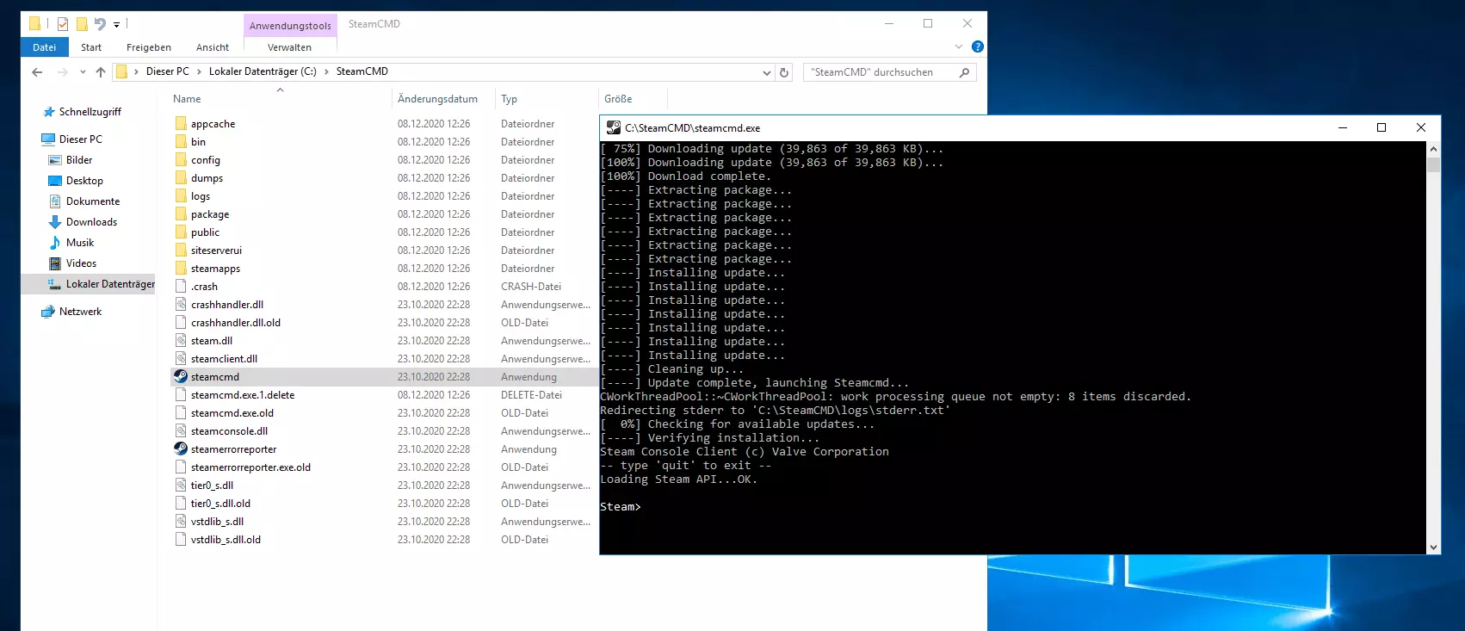Go back with the Explorer back arrow

pos(37,72)
